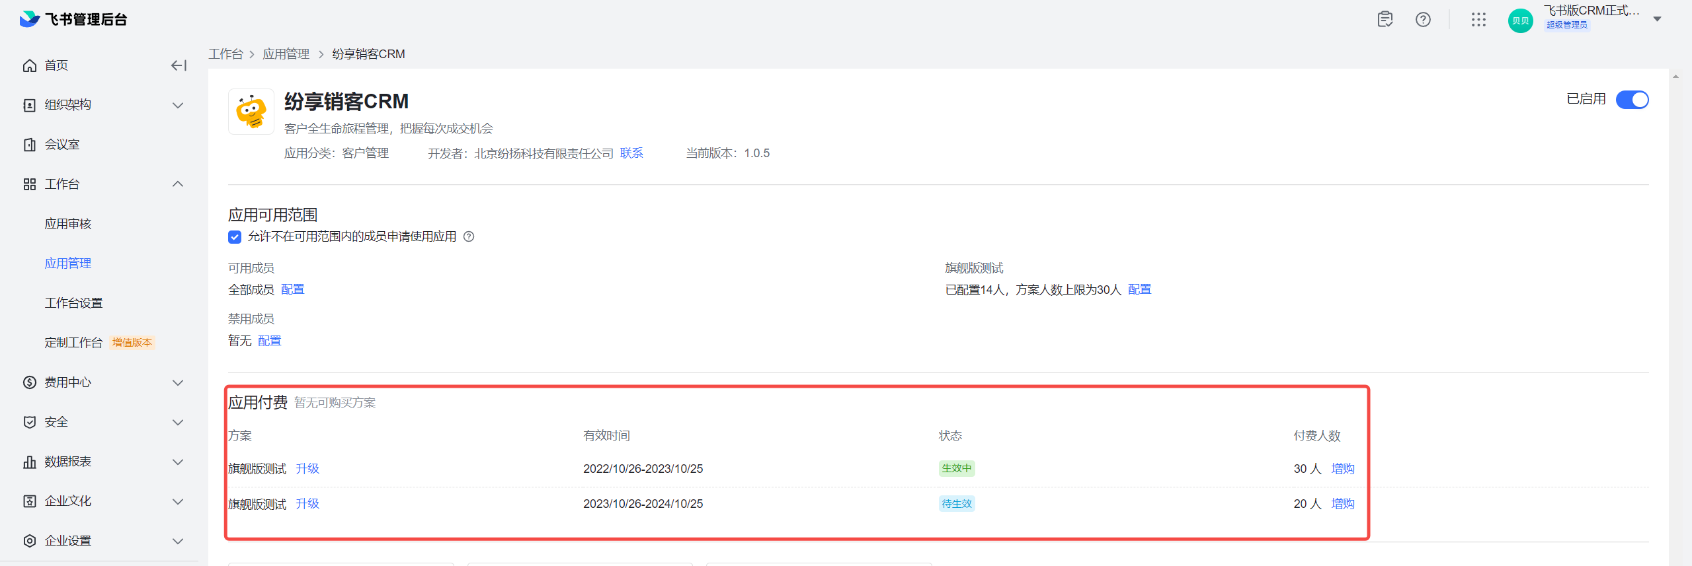Click the 超级管理员 role badge
This screenshot has width=1692, height=566.
(x=1566, y=25)
